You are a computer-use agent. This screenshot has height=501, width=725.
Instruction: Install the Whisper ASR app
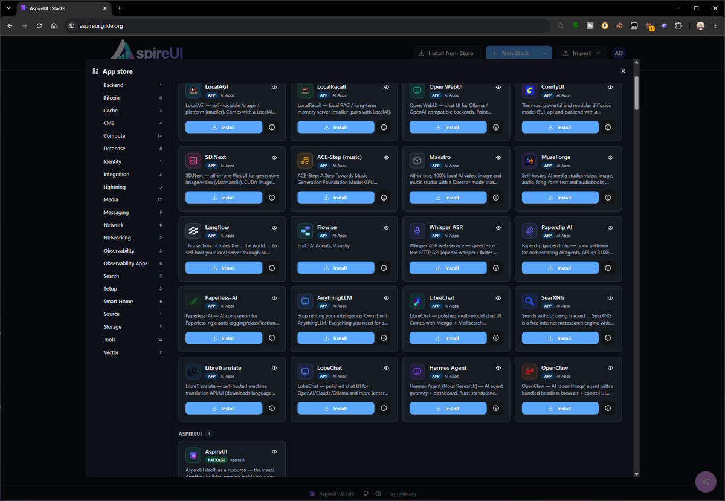[448, 268]
